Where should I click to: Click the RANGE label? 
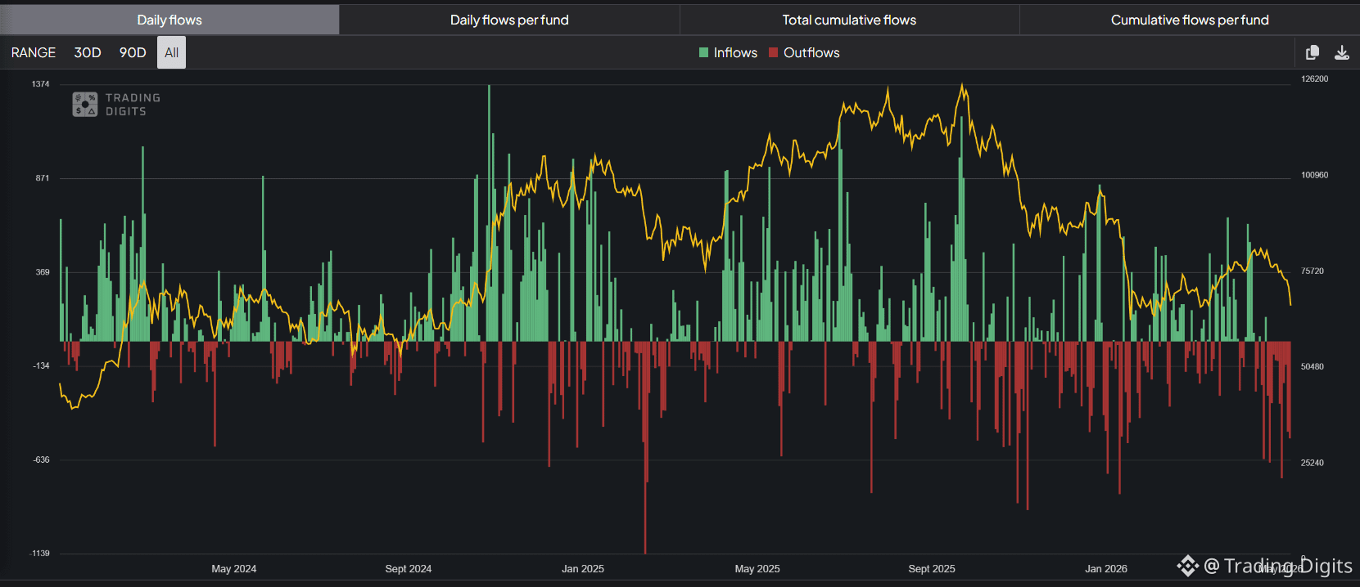click(x=34, y=52)
